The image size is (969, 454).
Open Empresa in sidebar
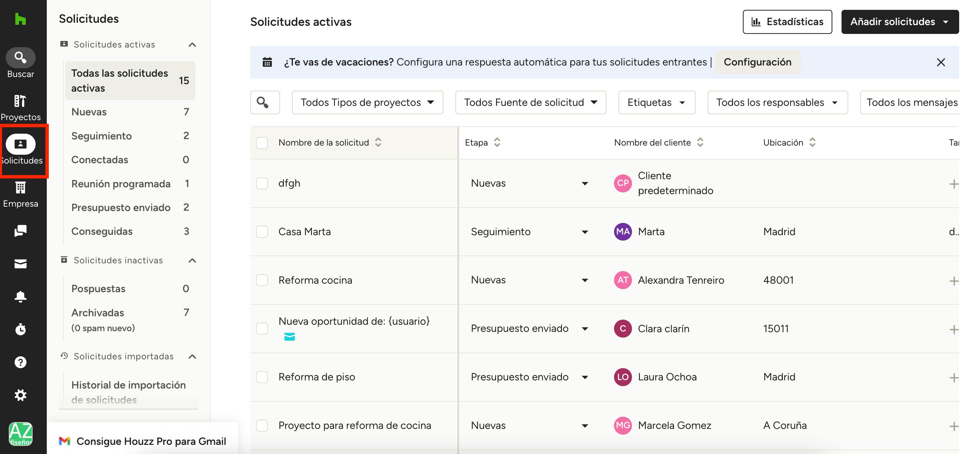pyautogui.click(x=20, y=194)
